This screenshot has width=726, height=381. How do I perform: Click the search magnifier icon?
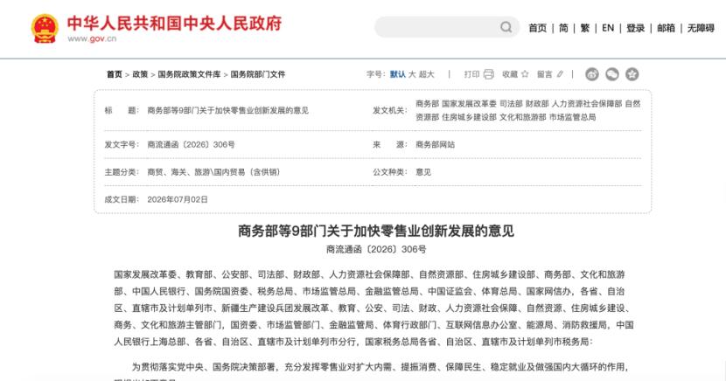[x=506, y=27]
